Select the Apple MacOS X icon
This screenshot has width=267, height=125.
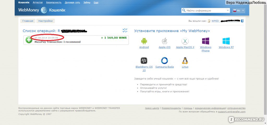click(185, 41)
